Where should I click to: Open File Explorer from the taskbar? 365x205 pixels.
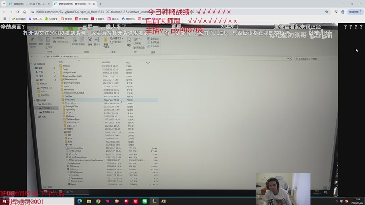(89, 201)
